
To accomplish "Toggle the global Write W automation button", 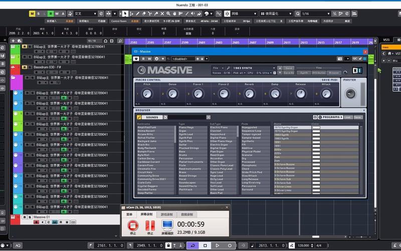I will tap(57, 14).
